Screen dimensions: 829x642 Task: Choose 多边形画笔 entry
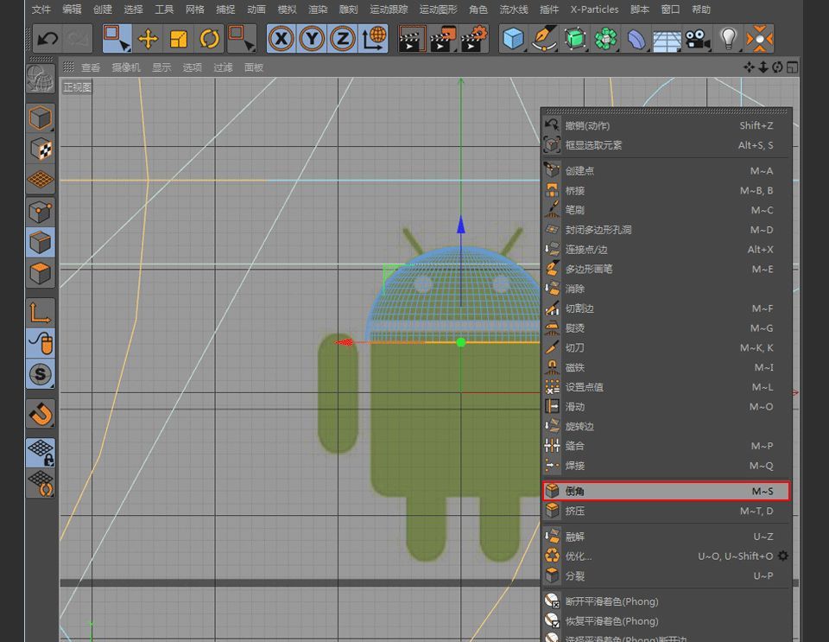(x=666, y=270)
